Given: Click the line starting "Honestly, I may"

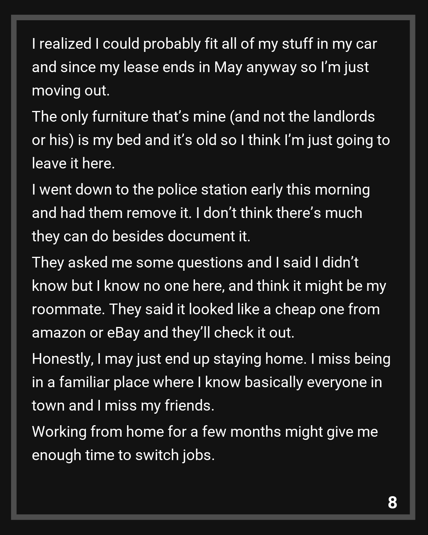Looking at the screenshot, I should [x=211, y=359].
